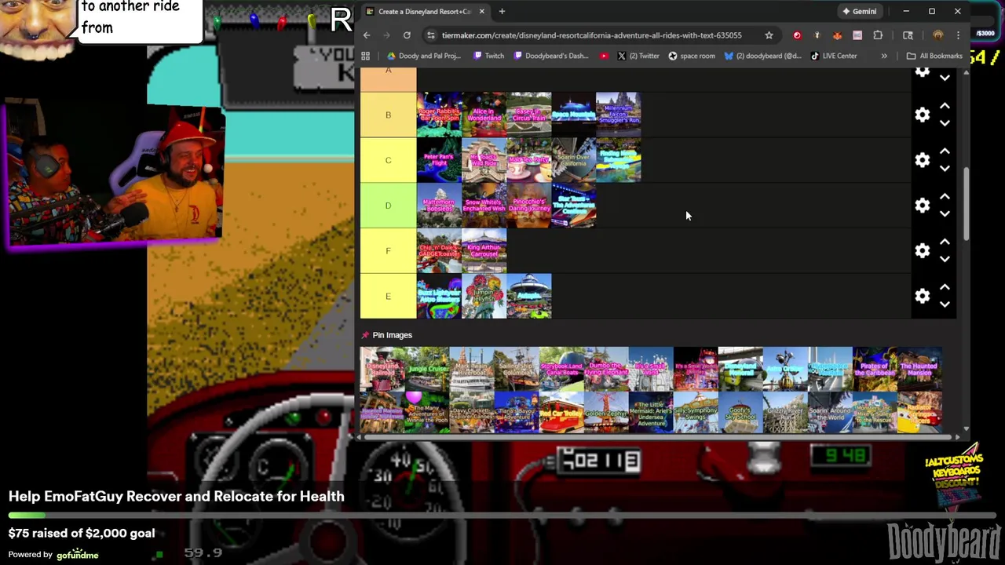1005x565 pixels.
Task: Open the space room bookmark
Action: (x=692, y=56)
